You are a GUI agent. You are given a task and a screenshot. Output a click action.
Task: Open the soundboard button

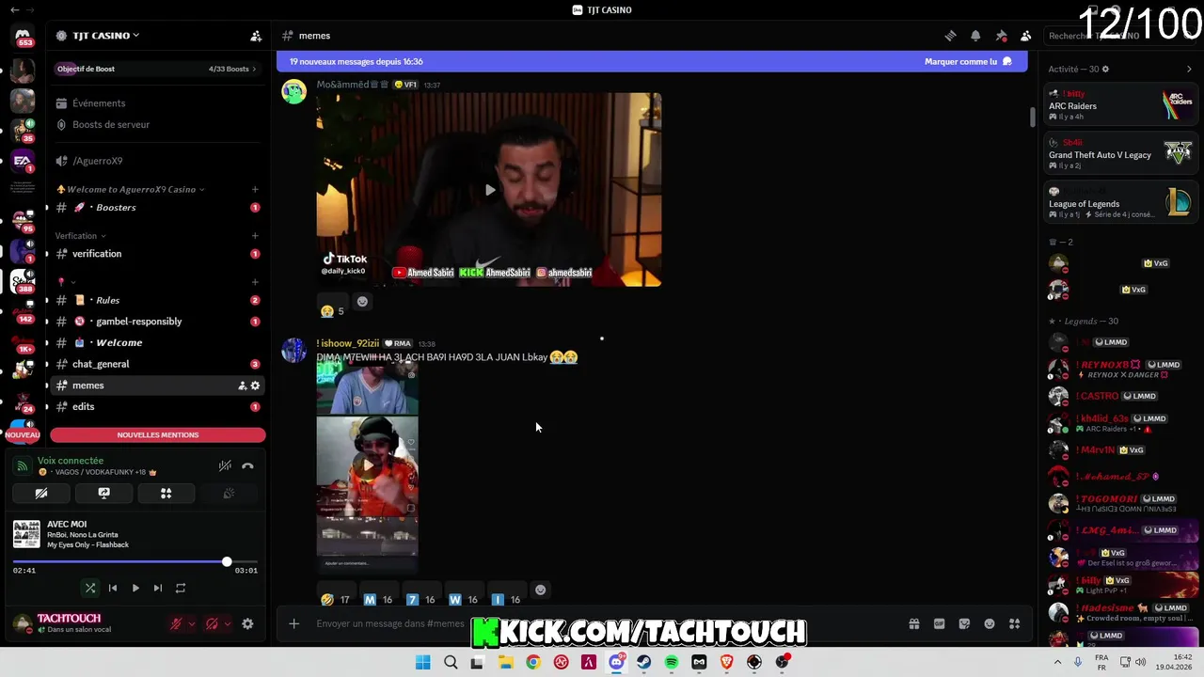coord(228,493)
